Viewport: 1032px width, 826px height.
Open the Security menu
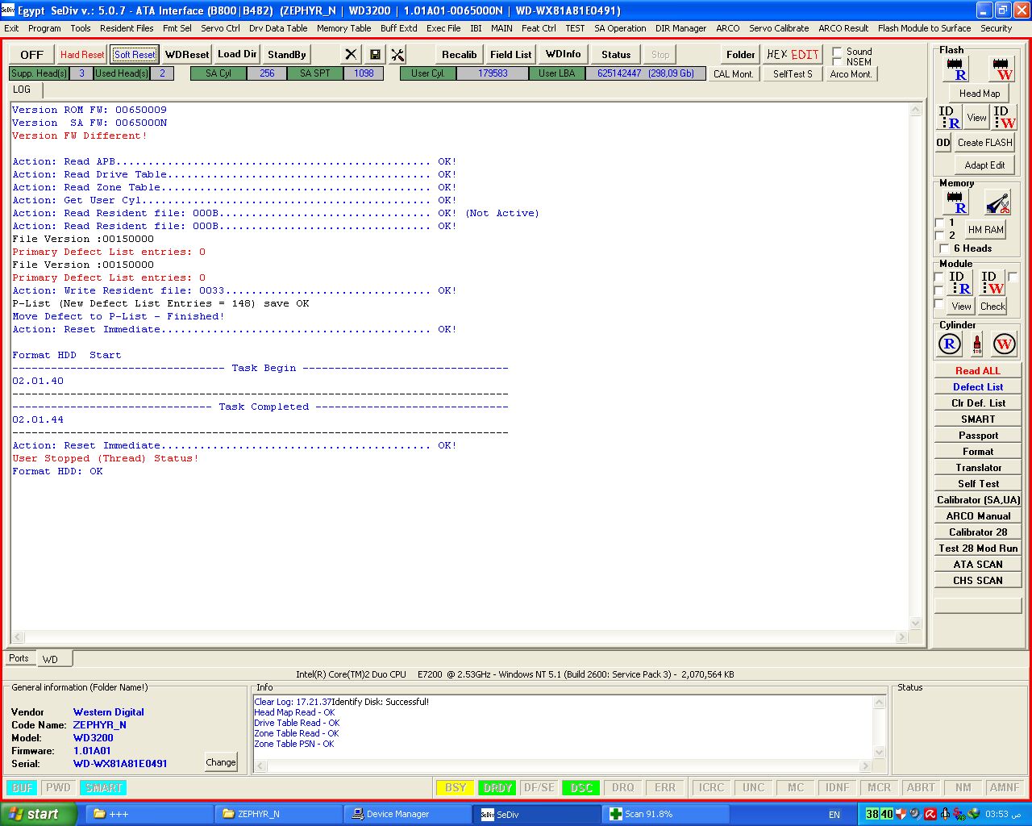[996, 28]
